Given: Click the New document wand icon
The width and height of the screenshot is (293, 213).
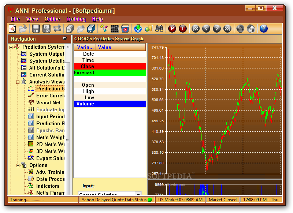Looking at the screenshot, I should (x=12, y=29).
